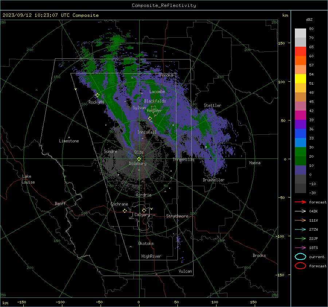Screen dimensions: 328x307
Task: Click the red forecast ellipse icon
Action: click(300, 266)
